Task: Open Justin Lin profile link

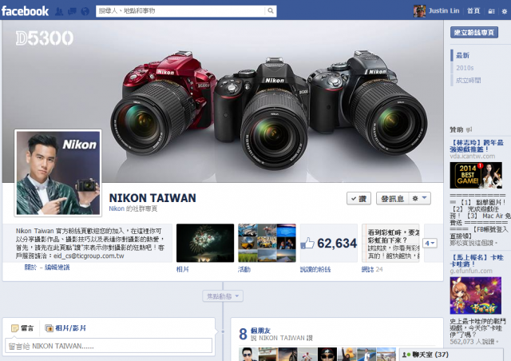Action: point(444,10)
